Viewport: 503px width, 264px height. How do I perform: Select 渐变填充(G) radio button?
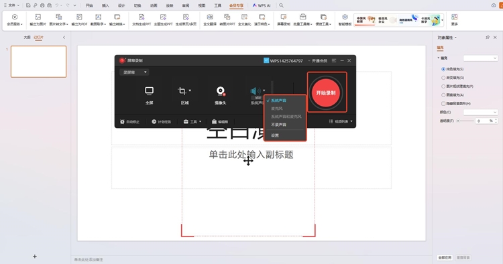(x=443, y=78)
